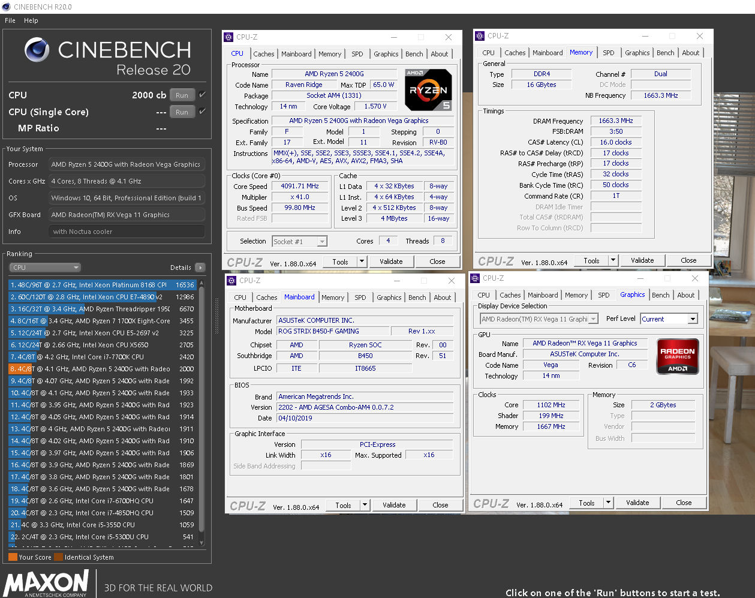Click the Cinebench app icon in title bar
The height and width of the screenshot is (598, 755).
pos(6,7)
